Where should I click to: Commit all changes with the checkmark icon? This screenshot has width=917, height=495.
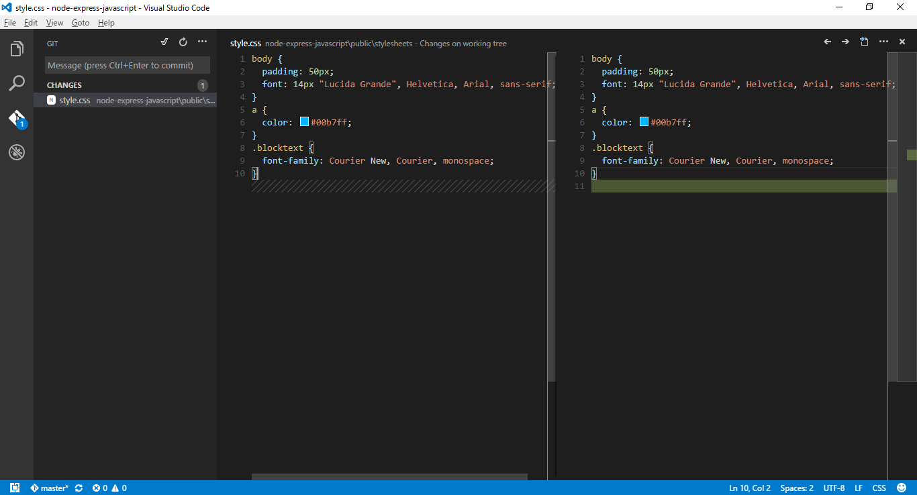click(x=164, y=42)
